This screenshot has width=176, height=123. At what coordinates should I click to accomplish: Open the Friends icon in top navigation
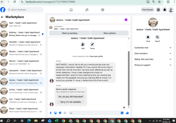coord(87,10)
